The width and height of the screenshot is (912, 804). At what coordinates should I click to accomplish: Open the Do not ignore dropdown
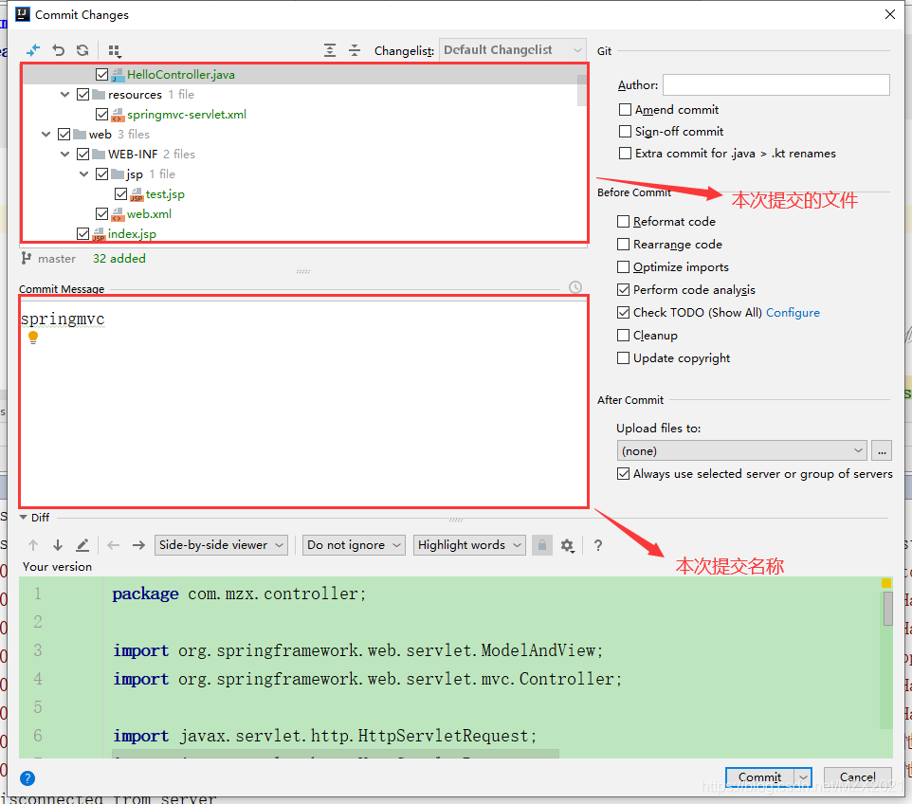tap(354, 545)
